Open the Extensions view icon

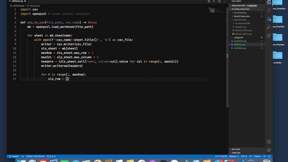click(269, 36)
